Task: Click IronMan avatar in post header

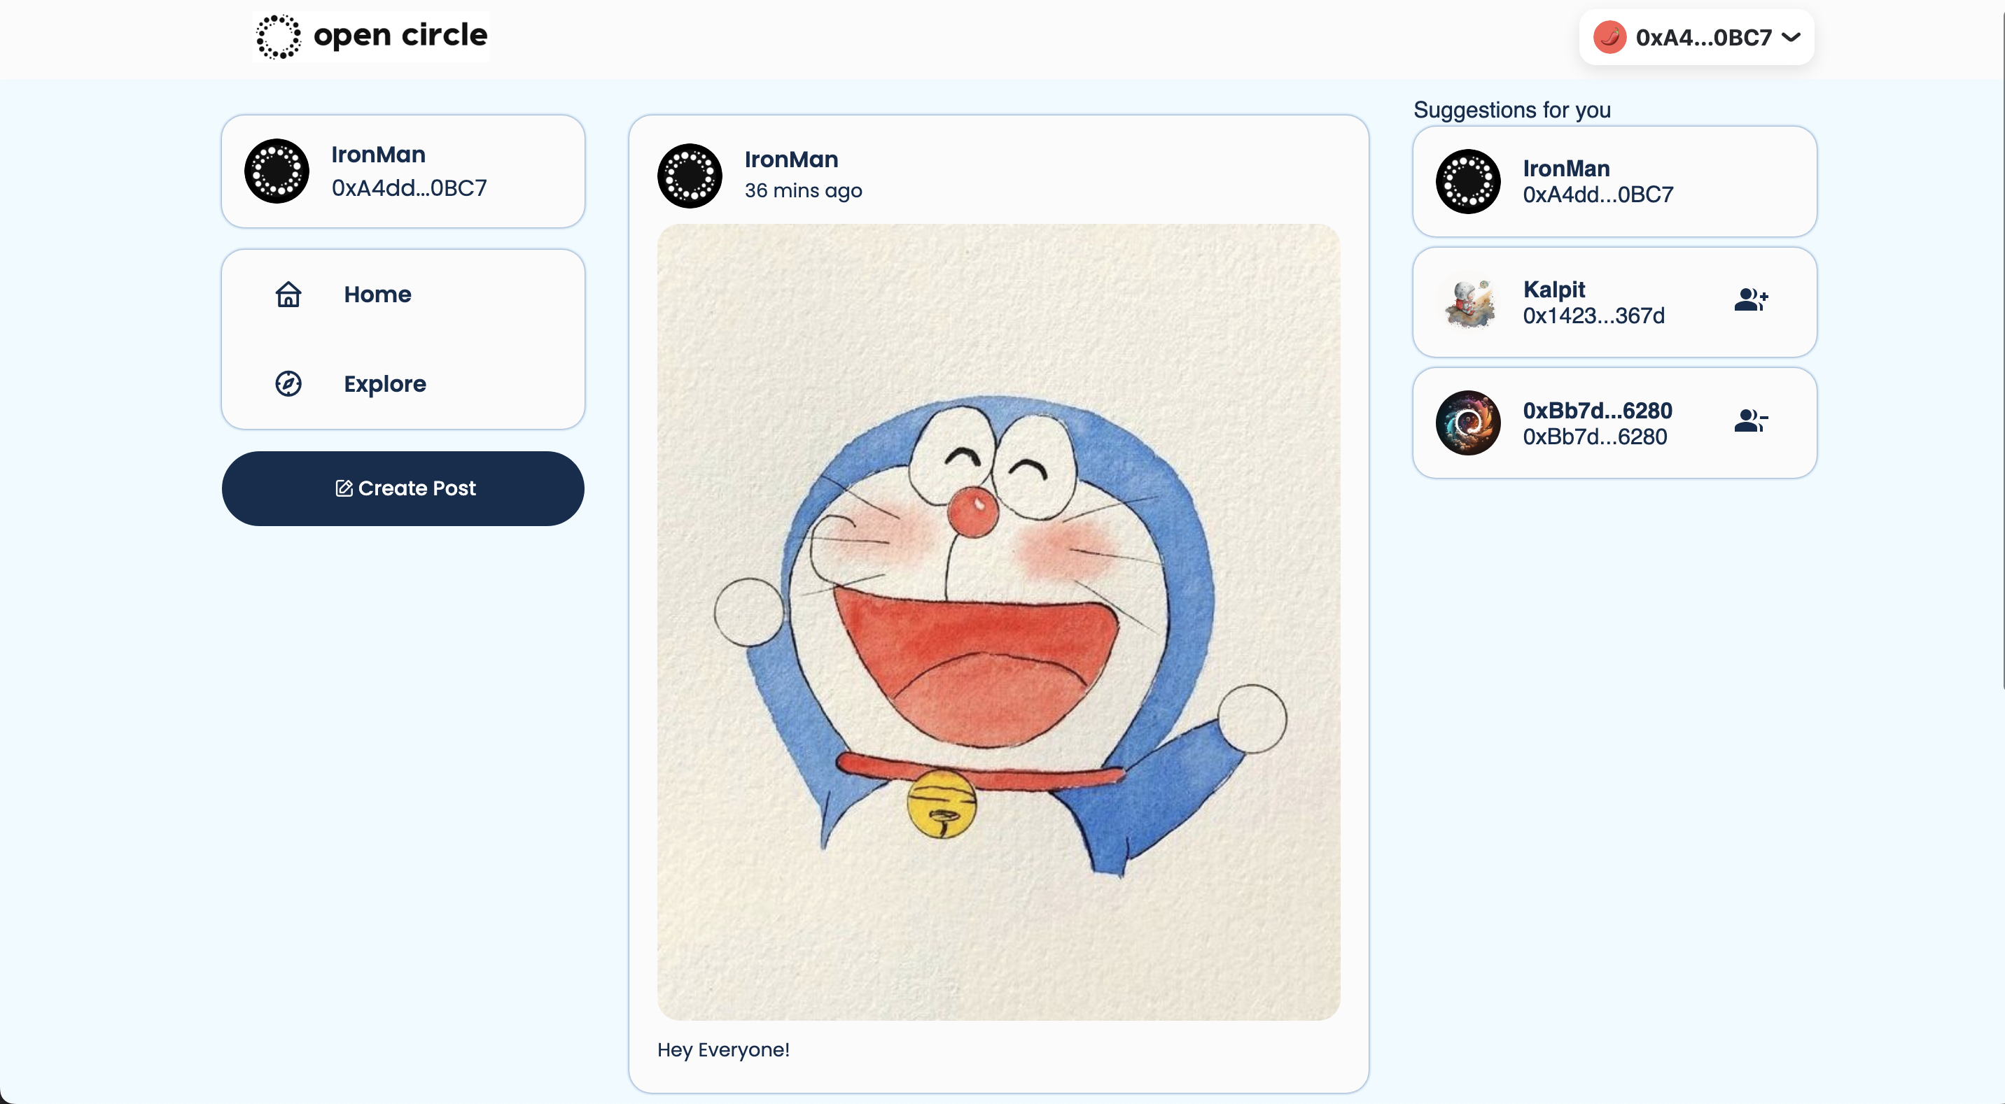Action: coord(690,175)
